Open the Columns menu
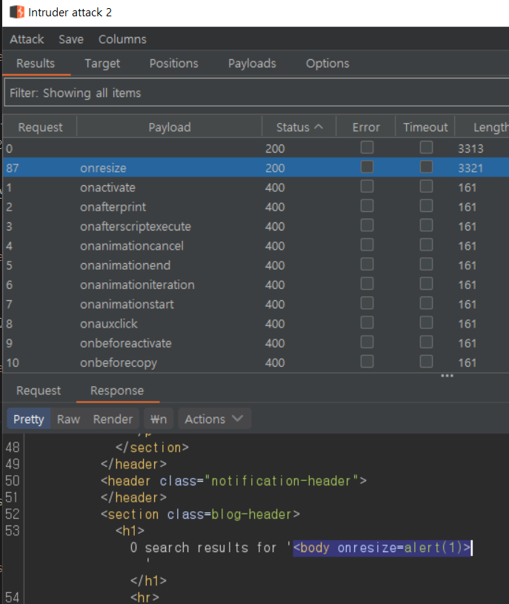Viewport: 509px width, 604px height. pos(122,39)
